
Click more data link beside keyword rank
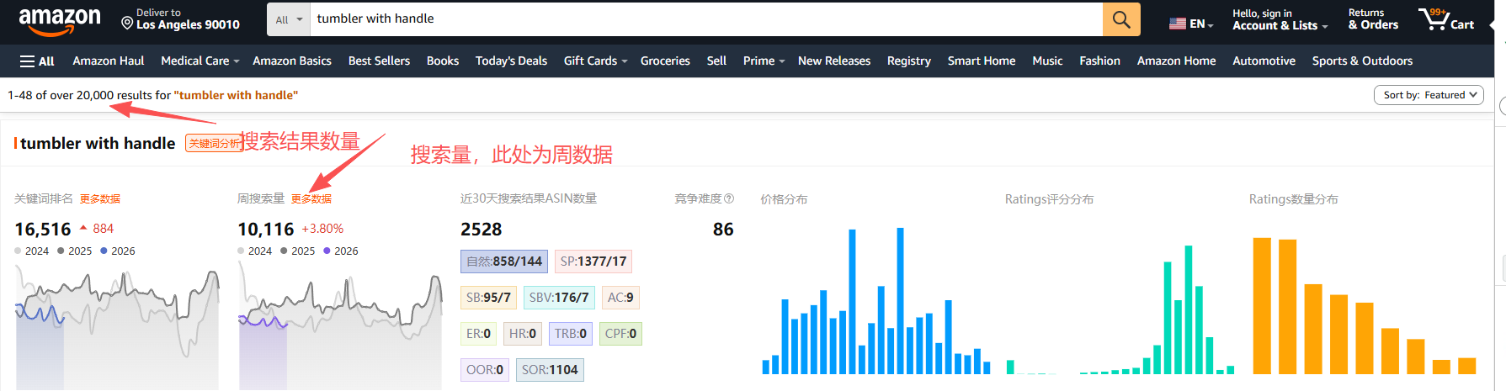100,199
